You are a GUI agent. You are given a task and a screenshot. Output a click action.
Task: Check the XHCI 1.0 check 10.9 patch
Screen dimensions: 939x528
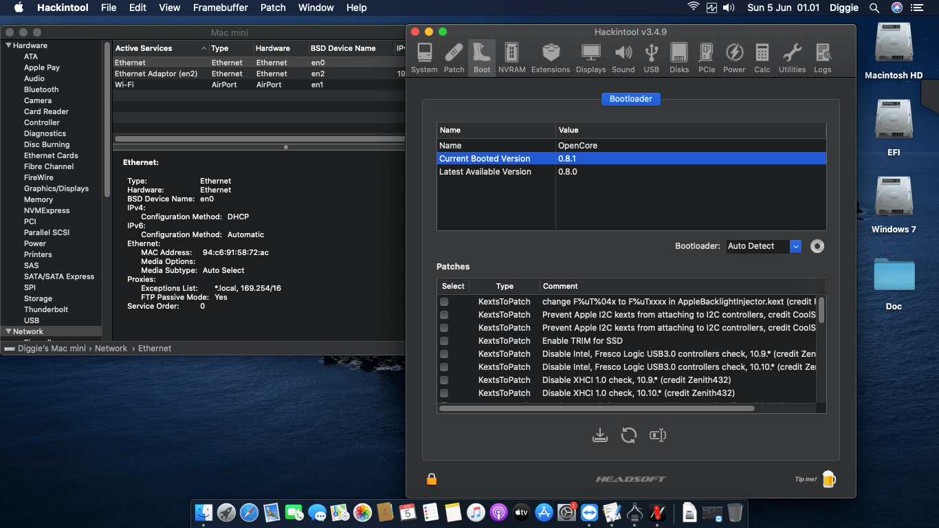pos(444,379)
